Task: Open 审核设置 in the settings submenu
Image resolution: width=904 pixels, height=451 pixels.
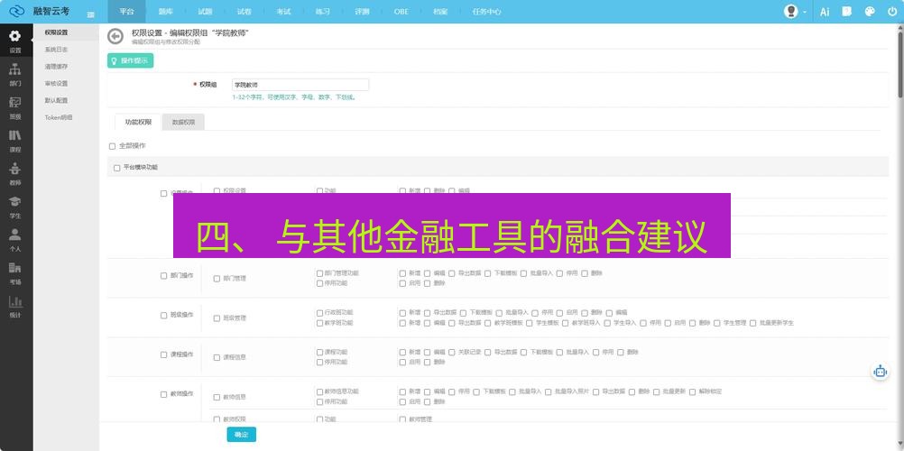Action: (57, 84)
